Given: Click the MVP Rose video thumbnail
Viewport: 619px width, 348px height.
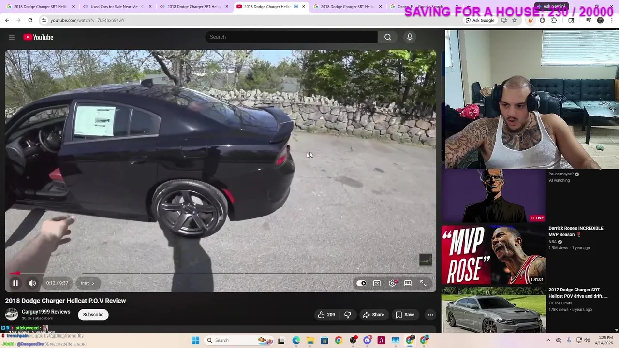Looking at the screenshot, I should 494,255.
